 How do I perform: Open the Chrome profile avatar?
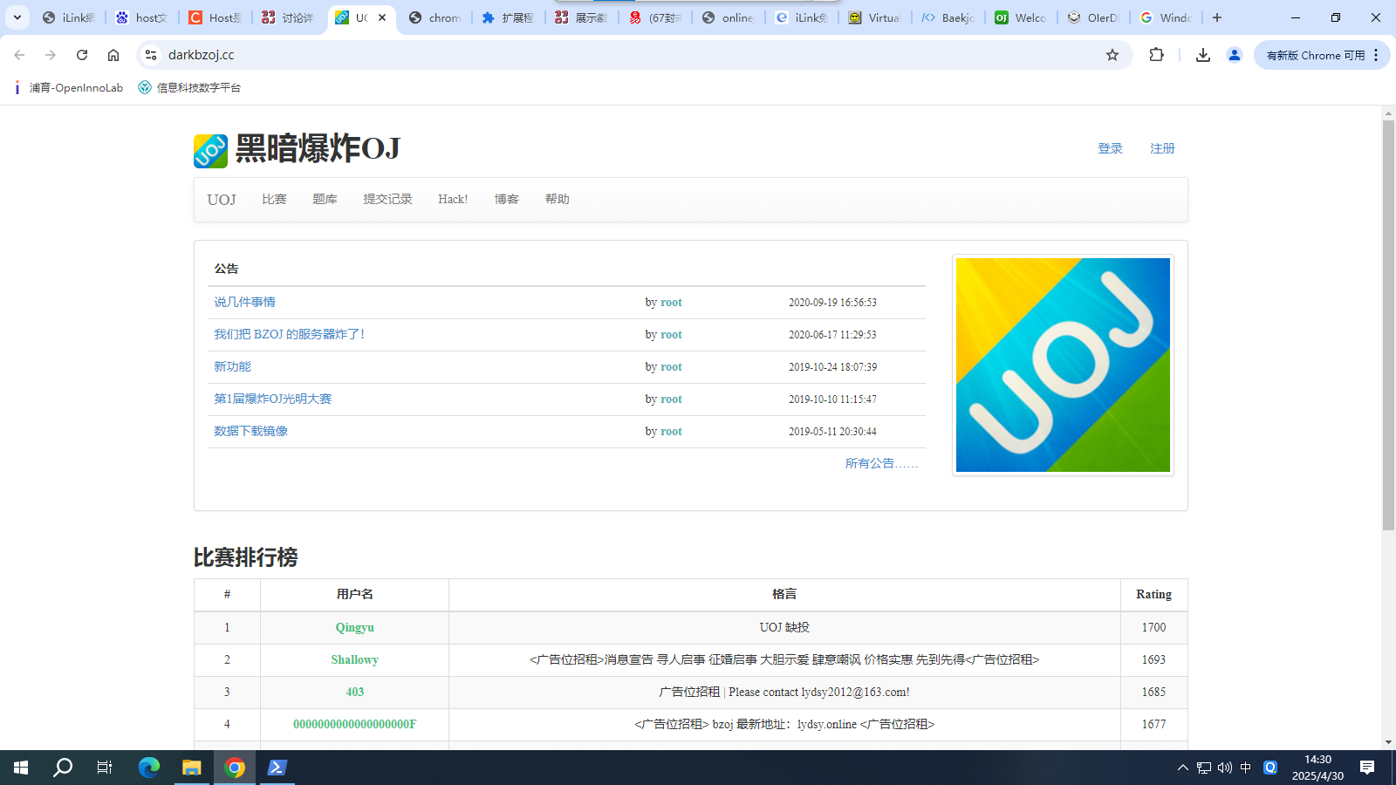tap(1235, 55)
